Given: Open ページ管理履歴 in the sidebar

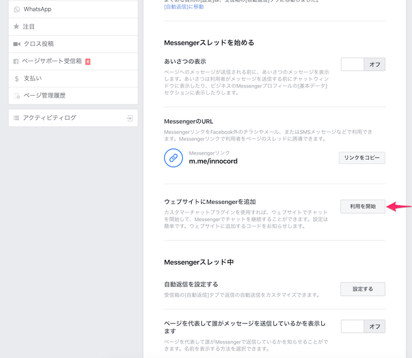Looking at the screenshot, I should (73, 96).
